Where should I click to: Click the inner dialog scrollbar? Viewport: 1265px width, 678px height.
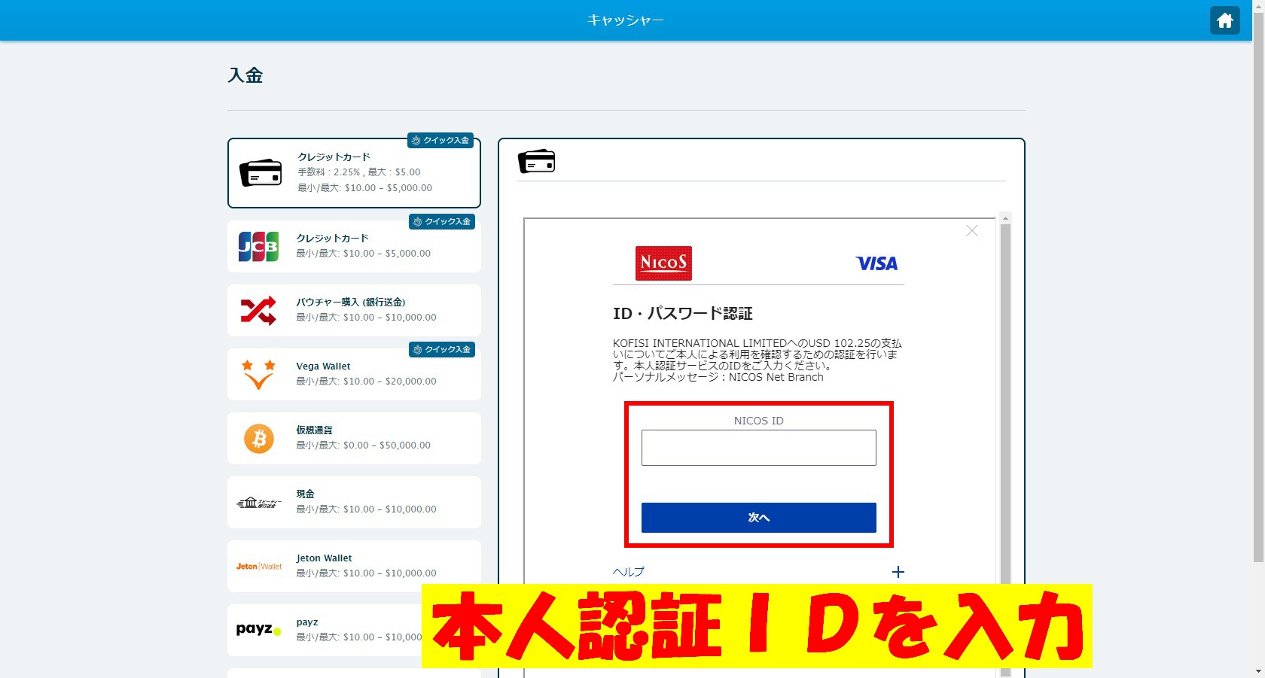1005,403
